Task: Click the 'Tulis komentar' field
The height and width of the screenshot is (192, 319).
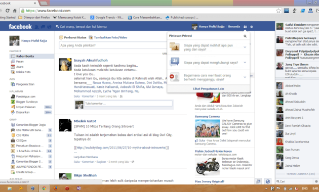Action: click(129, 104)
